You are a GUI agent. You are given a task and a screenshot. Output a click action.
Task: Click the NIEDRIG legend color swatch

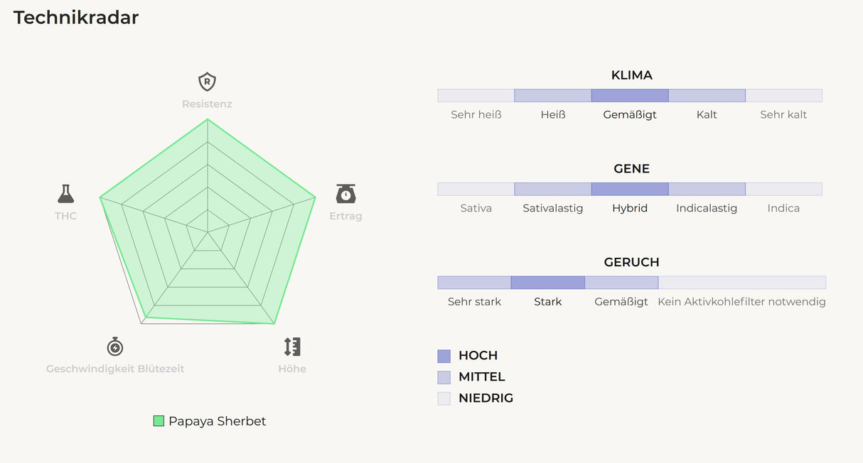(x=444, y=398)
